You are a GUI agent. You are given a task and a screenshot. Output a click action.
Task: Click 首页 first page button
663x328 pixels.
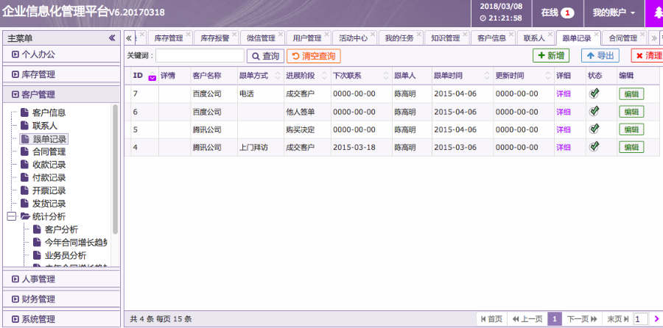pos(491,318)
